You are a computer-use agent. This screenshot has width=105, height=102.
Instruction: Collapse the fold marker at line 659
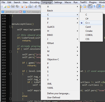click(10, 74)
